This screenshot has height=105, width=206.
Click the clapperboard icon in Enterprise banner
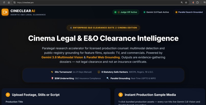pos(71,28)
